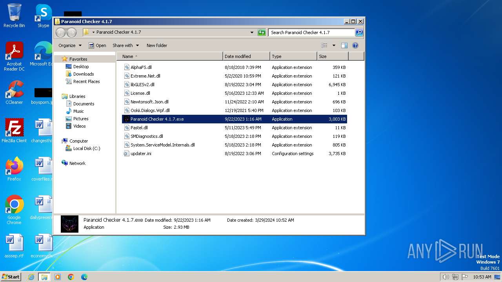This screenshot has width=502, height=282.
Task: Click the details pane exe thumbnail
Action: [69, 224]
